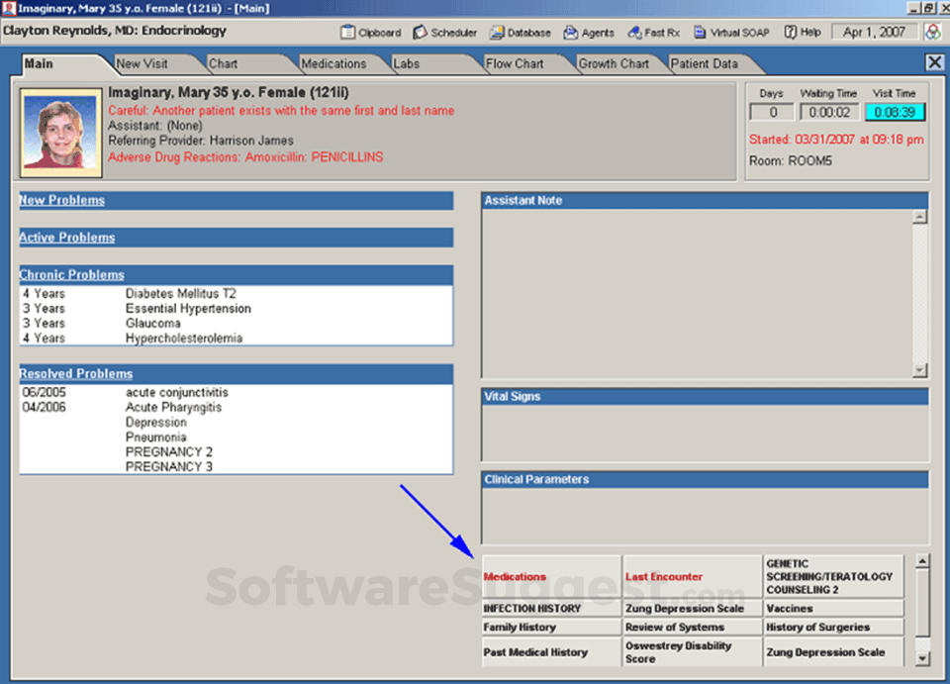
Task: Open the Help system
Action: pyautogui.click(x=802, y=32)
